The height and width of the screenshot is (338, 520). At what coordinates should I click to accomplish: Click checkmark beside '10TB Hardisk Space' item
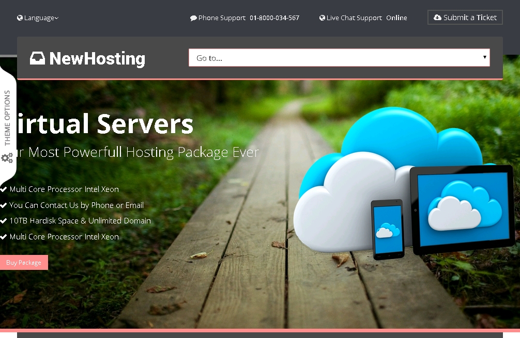[4, 221]
